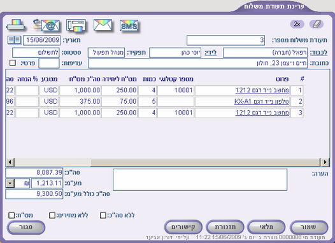Click the כמות column header
Image resolution: width=335 pixels, height=243 pixels.
pos(149,80)
